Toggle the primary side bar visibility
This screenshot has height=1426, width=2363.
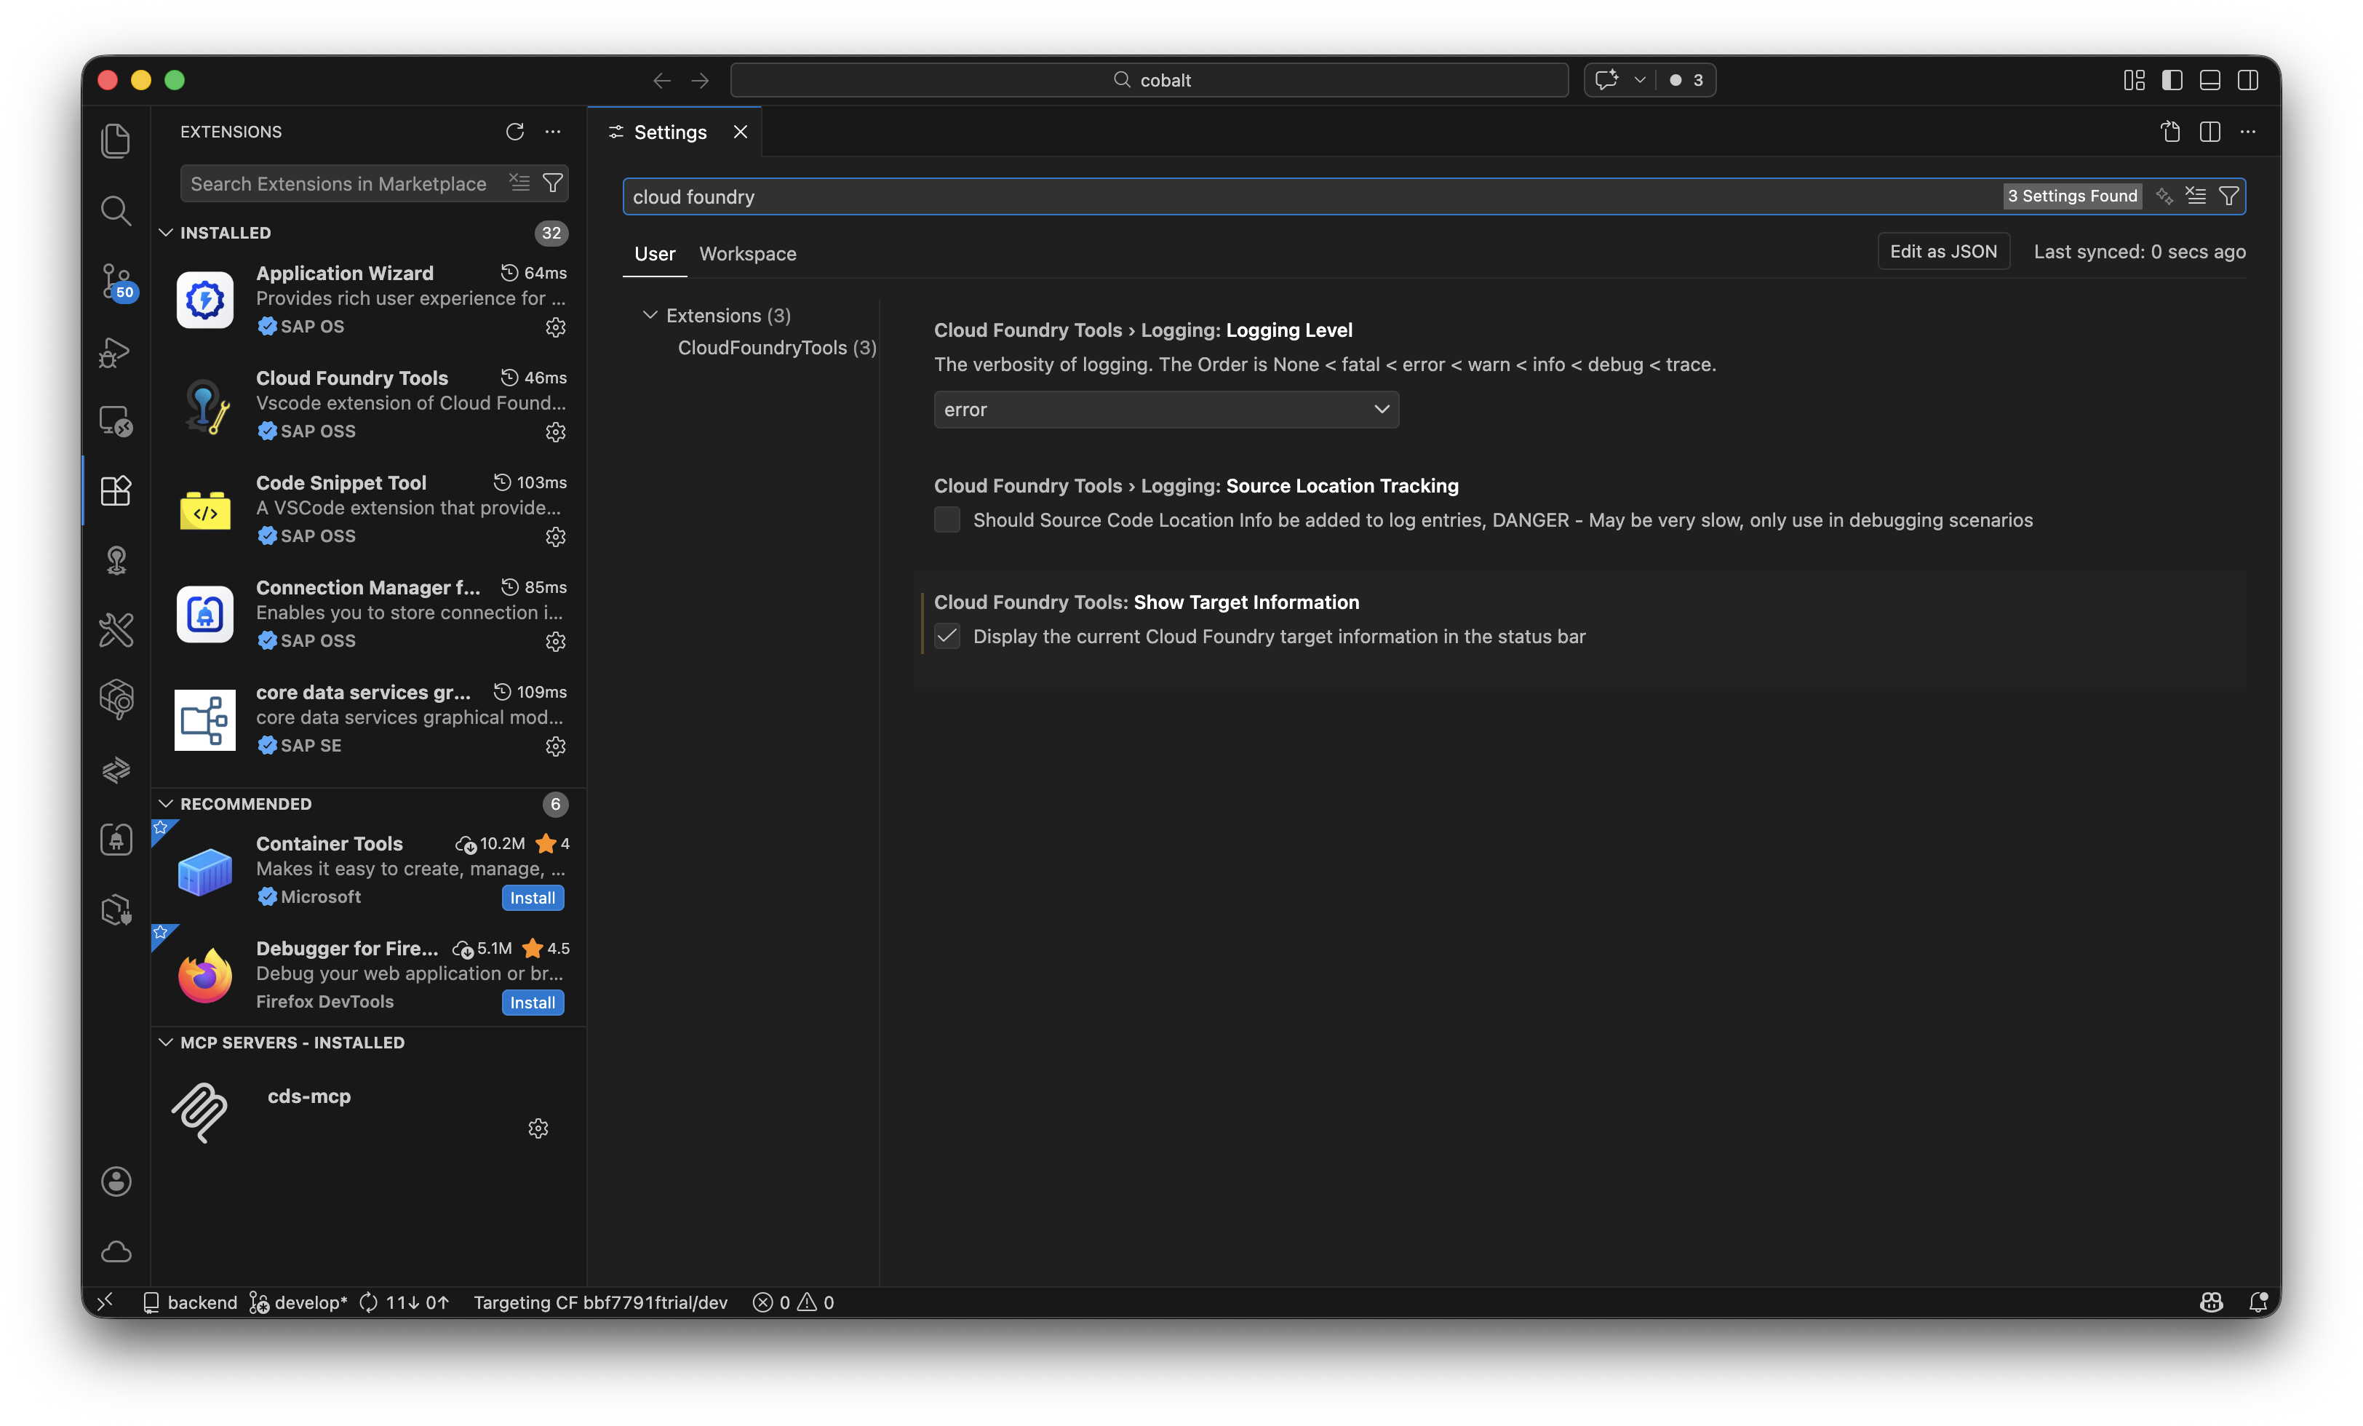[2172, 81]
